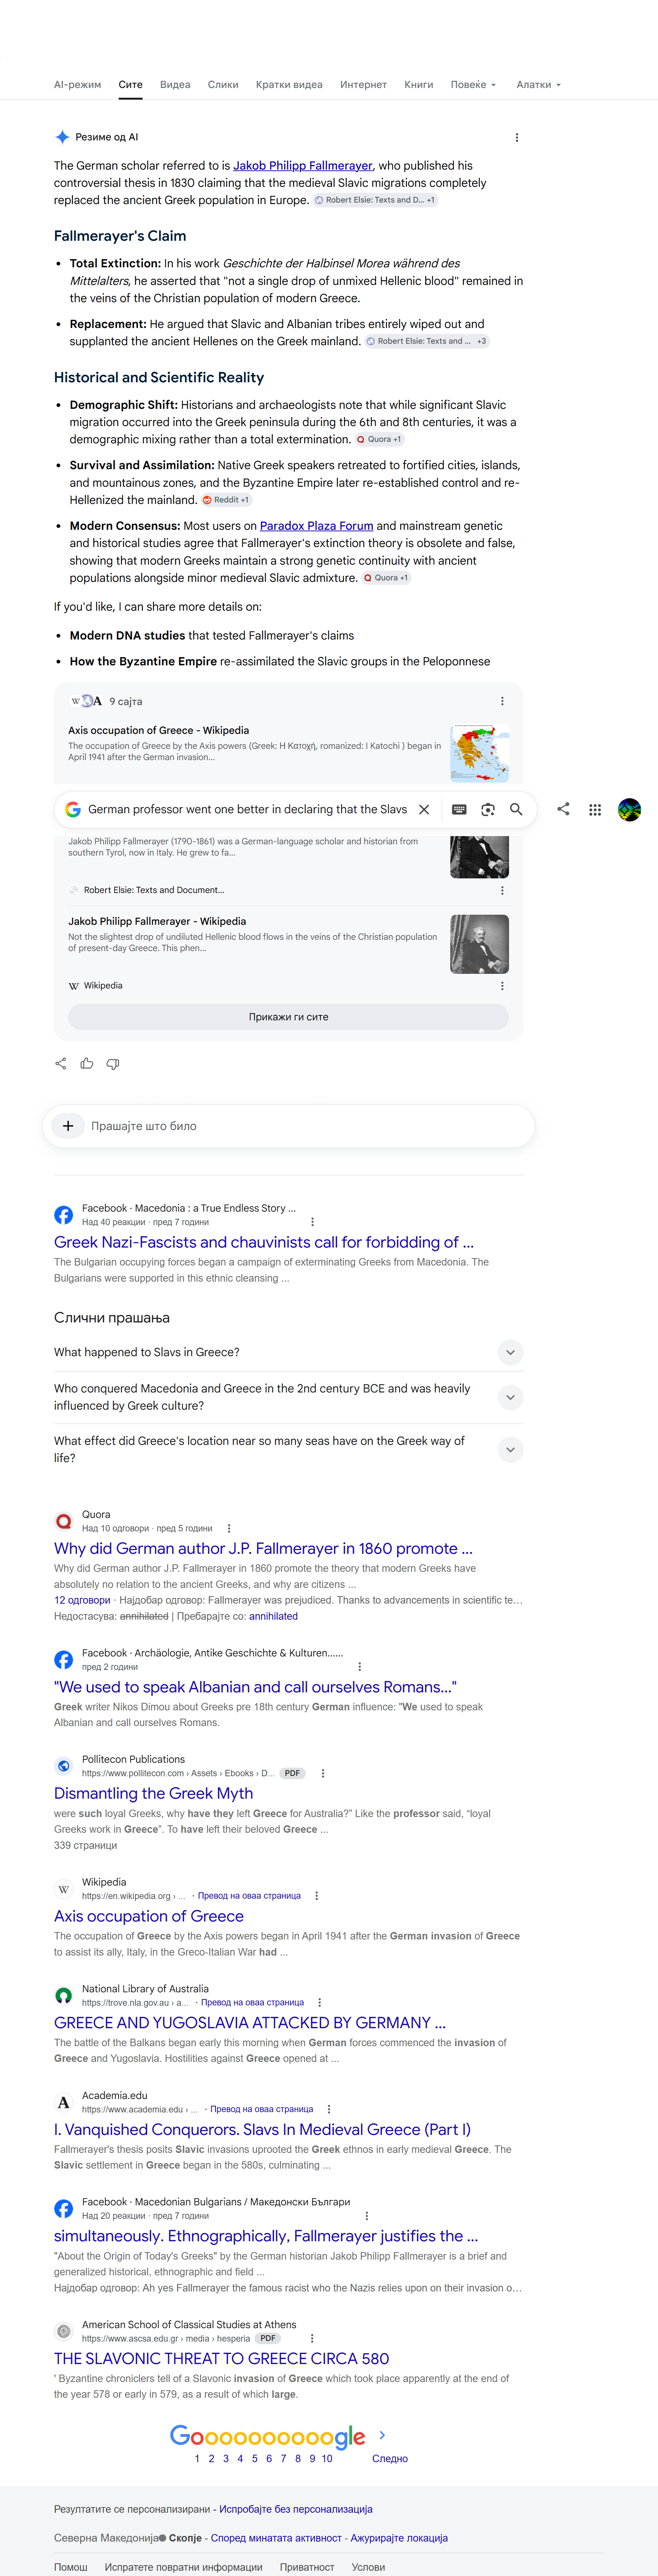Viewport: 658px width, 2576px height.
Task: Click the magnifying glass search icon
Action: coord(516,809)
